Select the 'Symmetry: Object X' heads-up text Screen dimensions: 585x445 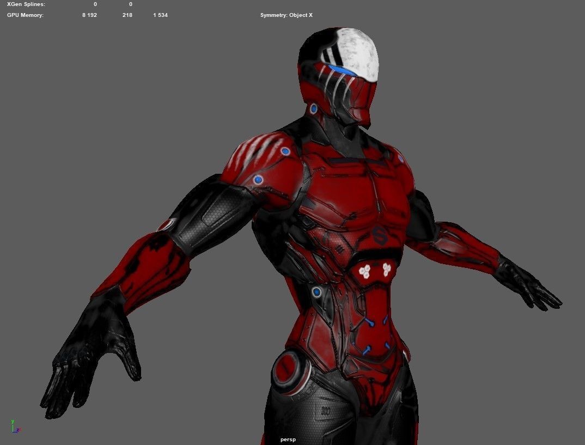click(x=286, y=15)
